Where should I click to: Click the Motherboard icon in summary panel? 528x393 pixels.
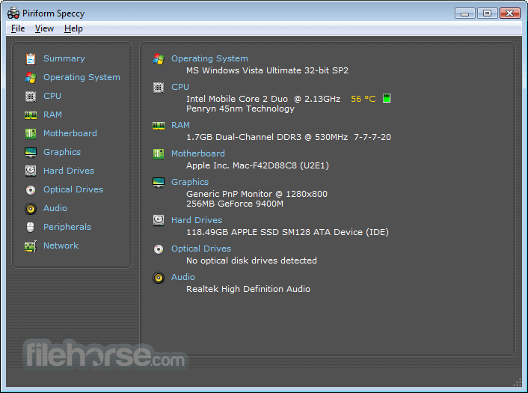159,154
